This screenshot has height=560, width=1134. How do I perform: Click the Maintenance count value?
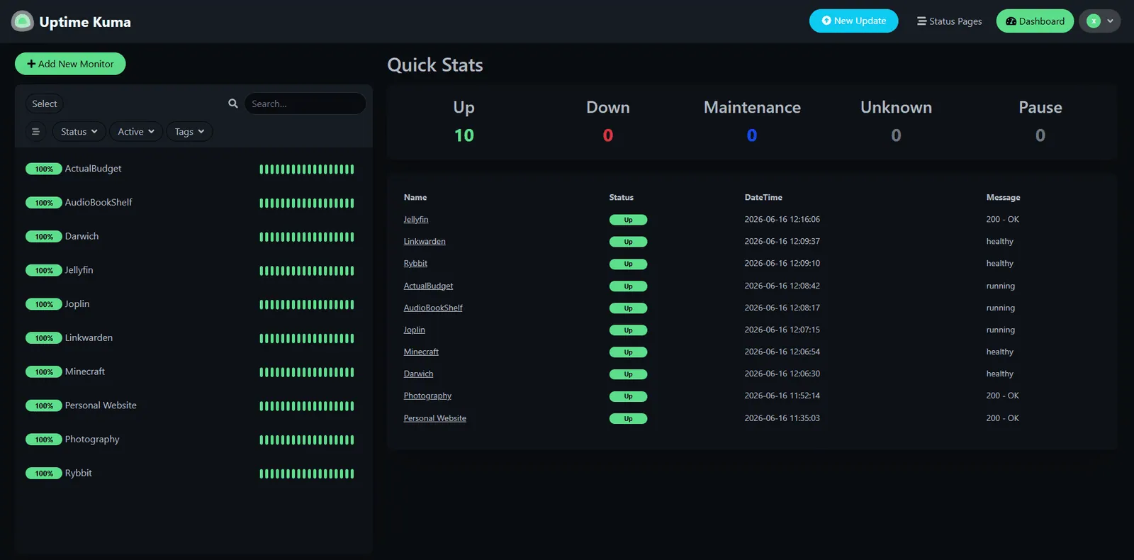(x=752, y=135)
